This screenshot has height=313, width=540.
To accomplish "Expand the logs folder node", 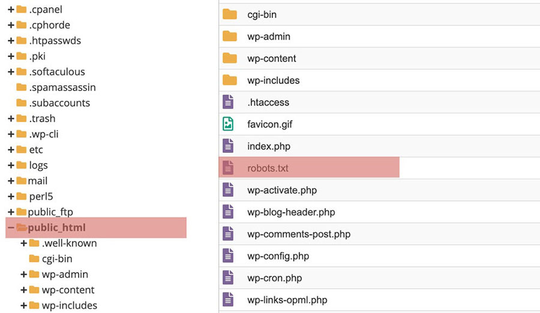I will pyautogui.click(x=11, y=165).
